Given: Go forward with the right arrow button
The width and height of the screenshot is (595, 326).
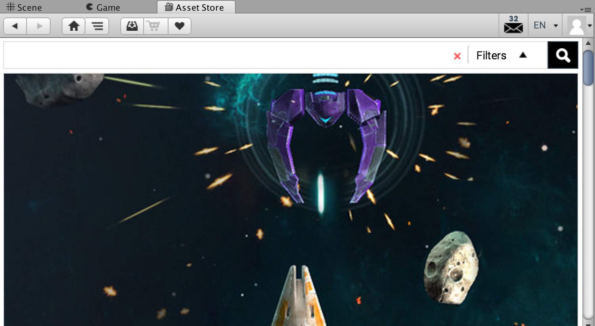Looking at the screenshot, I should 39,26.
